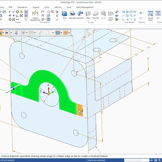Open the Inspect tab

pyautogui.click(x=36, y=7)
